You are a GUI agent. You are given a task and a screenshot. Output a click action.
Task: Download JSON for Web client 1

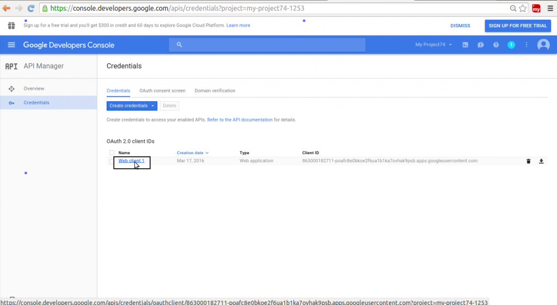(541, 161)
